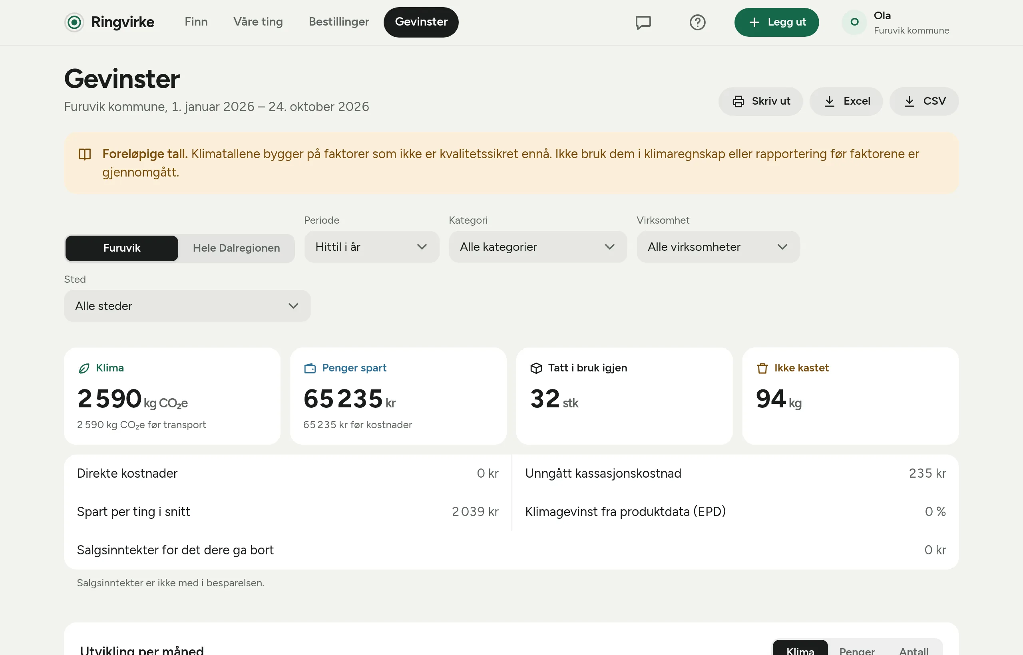Click the leaf icon on Klima card
The image size is (1023, 655).
point(84,368)
